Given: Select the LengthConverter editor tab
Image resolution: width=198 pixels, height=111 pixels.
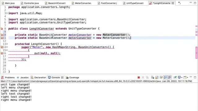Looking at the screenshot, I should coord(161,3).
